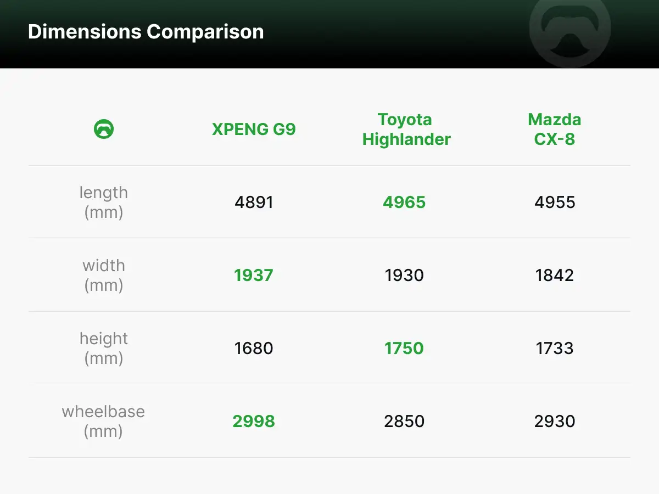
Task: Click the width (mm) row label
Action: (x=104, y=275)
